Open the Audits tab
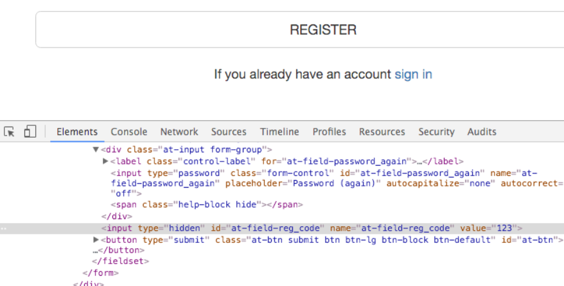The height and width of the screenshot is (286, 564). coord(482,132)
